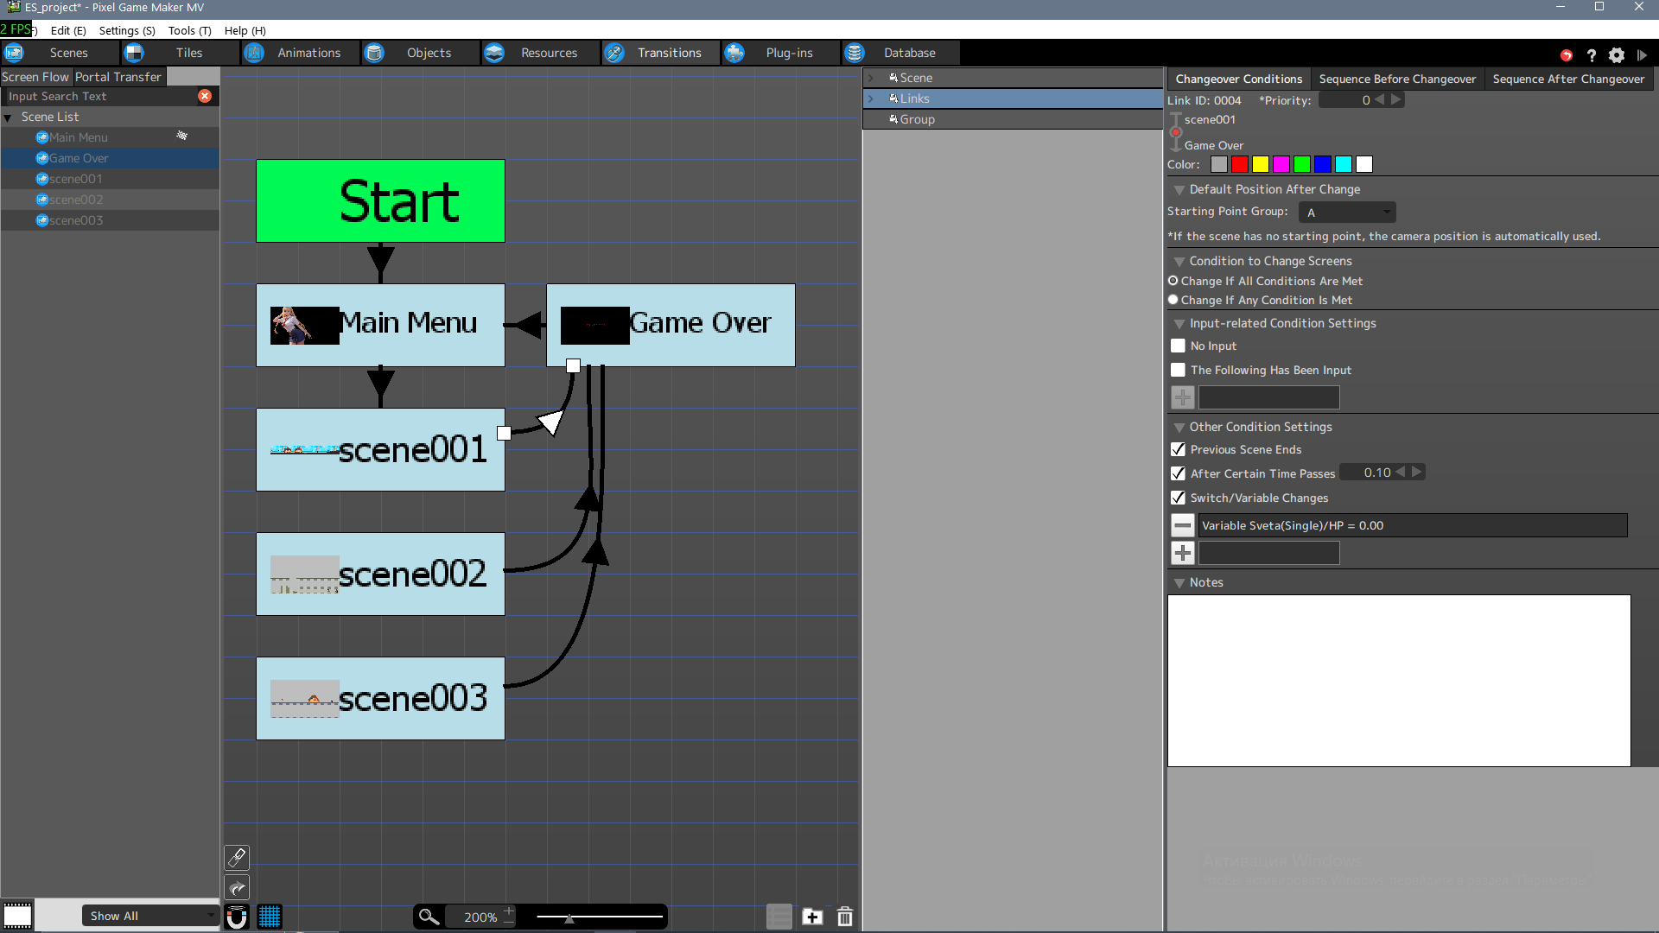The image size is (1659, 933).
Task: Pick the red color swatch
Action: pos(1240,164)
